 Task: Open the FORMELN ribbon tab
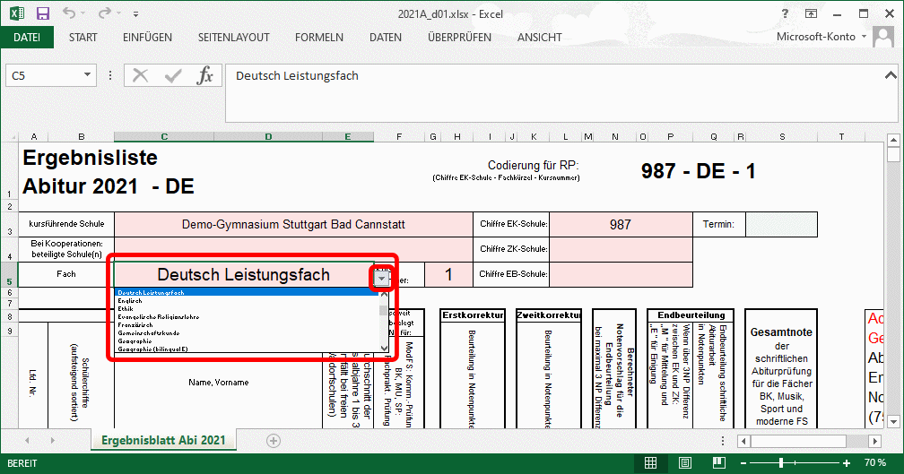pos(318,38)
